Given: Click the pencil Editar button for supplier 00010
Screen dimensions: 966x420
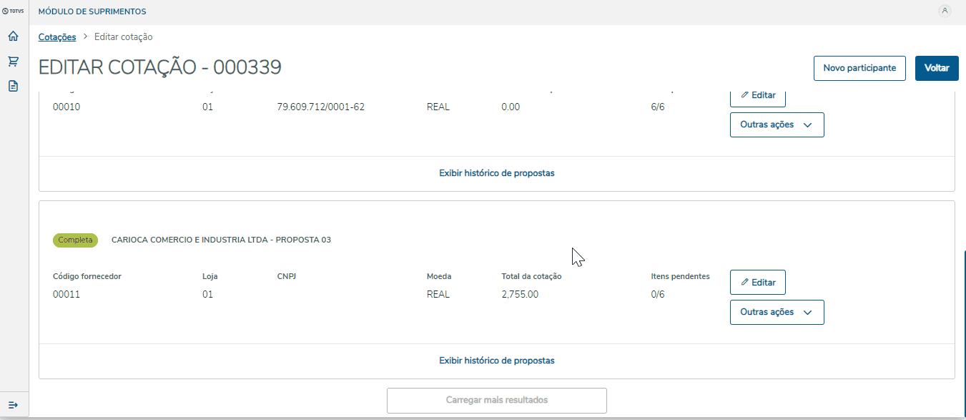Looking at the screenshot, I should [x=757, y=96].
